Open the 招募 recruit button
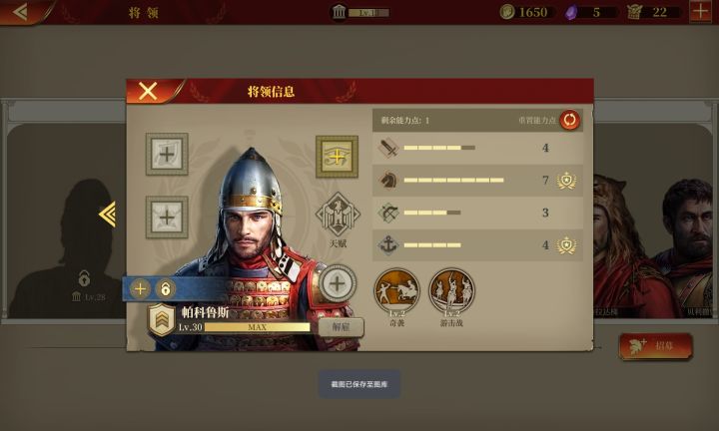 tap(655, 346)
